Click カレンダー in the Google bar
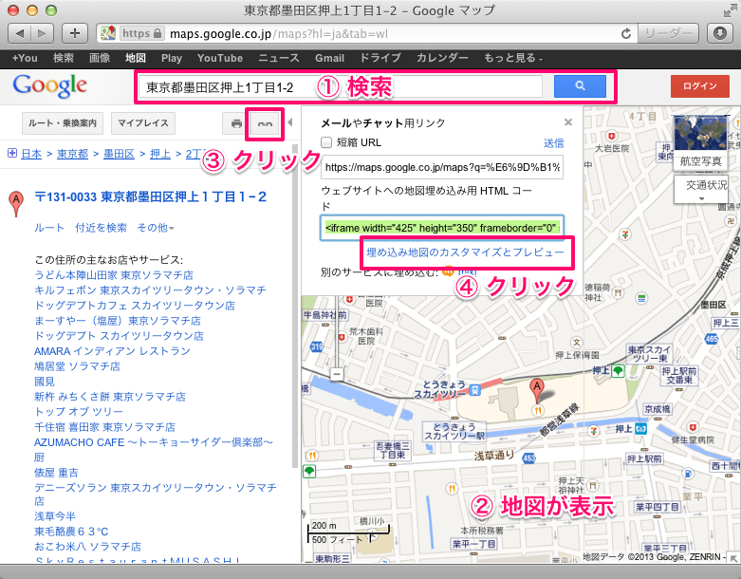 click(442, 58)
